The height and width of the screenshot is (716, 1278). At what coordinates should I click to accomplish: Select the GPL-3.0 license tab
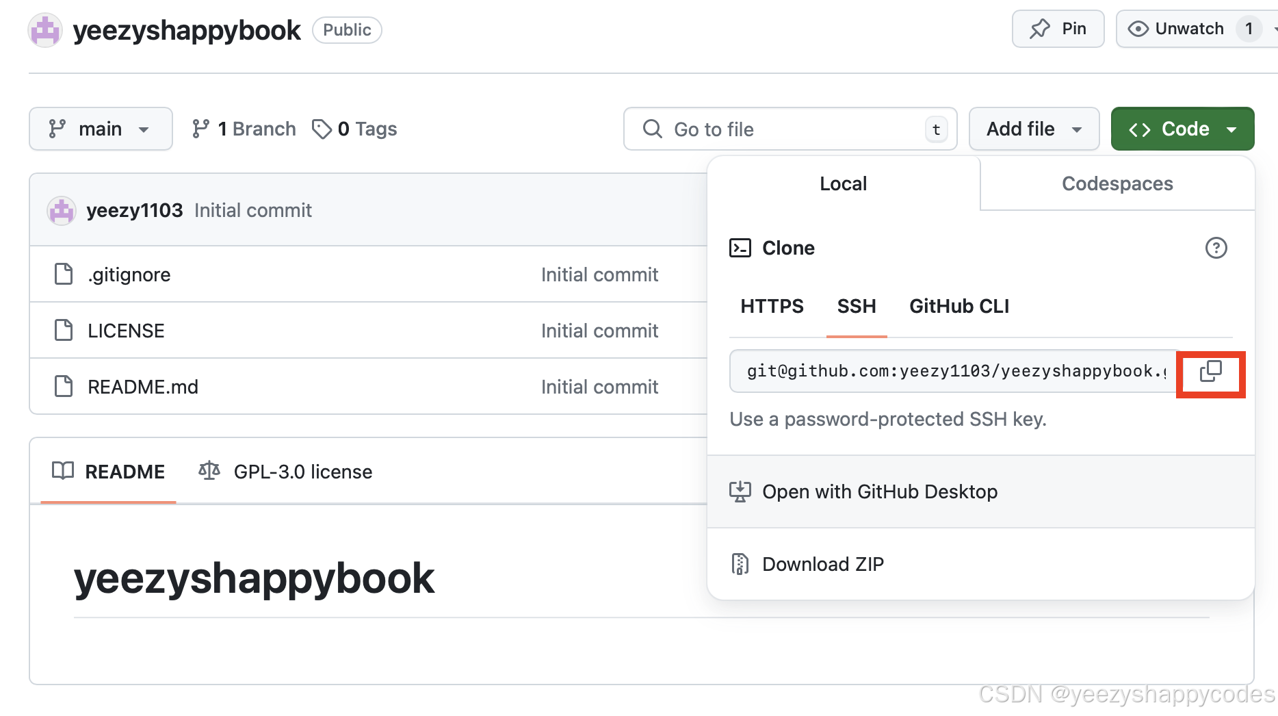(285, 472)
